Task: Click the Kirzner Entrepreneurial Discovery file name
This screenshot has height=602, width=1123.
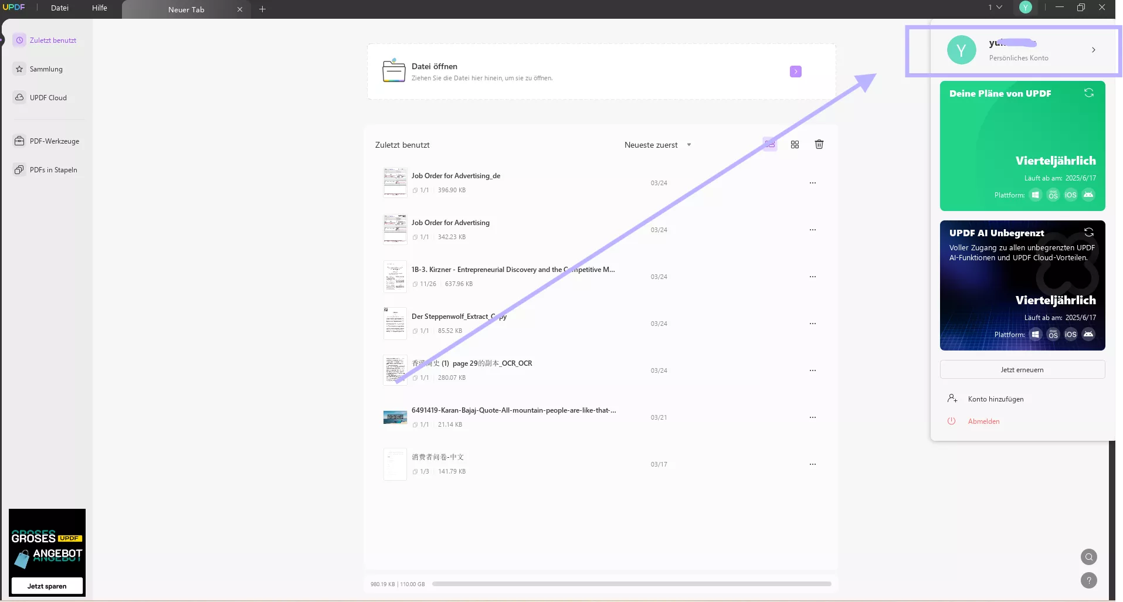Action: coord(513,270)
